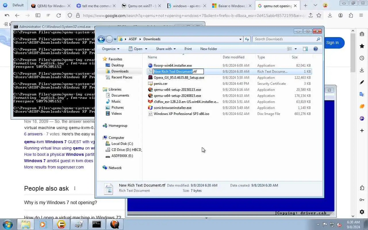
Task: Open Share with dropdown
Action: click(166, 49)
